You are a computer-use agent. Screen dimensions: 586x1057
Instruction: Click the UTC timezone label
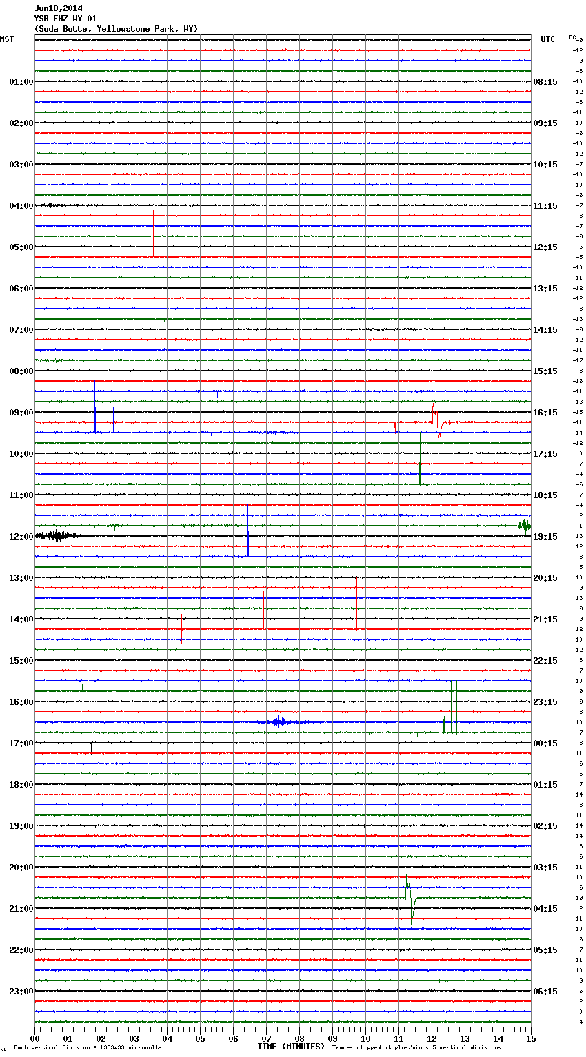click(547, 39)
